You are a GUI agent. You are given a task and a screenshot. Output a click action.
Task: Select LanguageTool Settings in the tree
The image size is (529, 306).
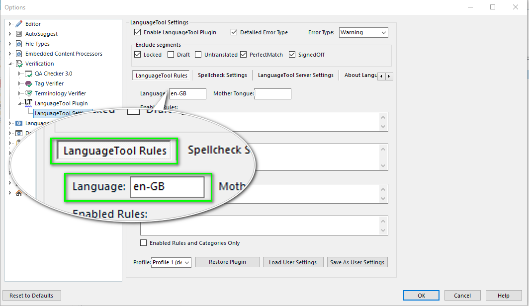point(63,113)
